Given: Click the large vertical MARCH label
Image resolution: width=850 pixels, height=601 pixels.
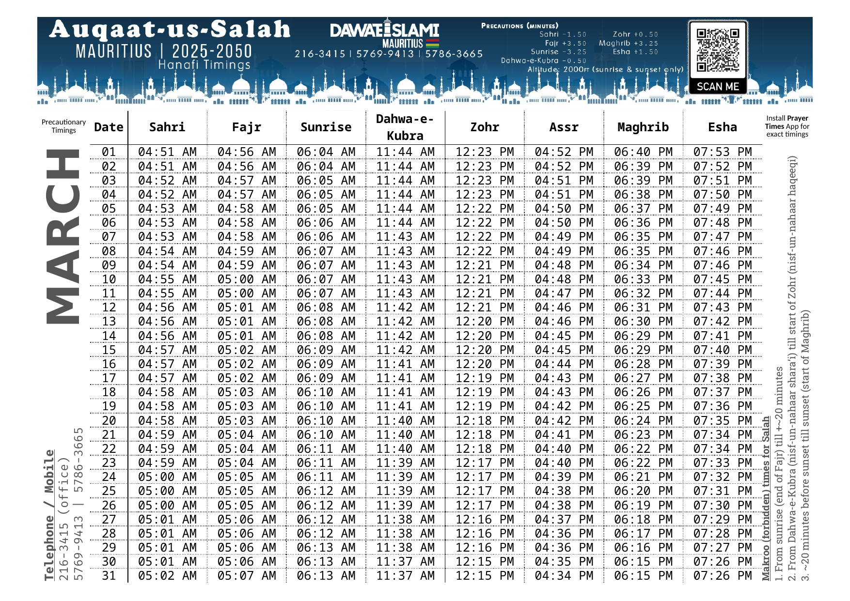Looking at the screenshot, I should (x=63, y=236).
